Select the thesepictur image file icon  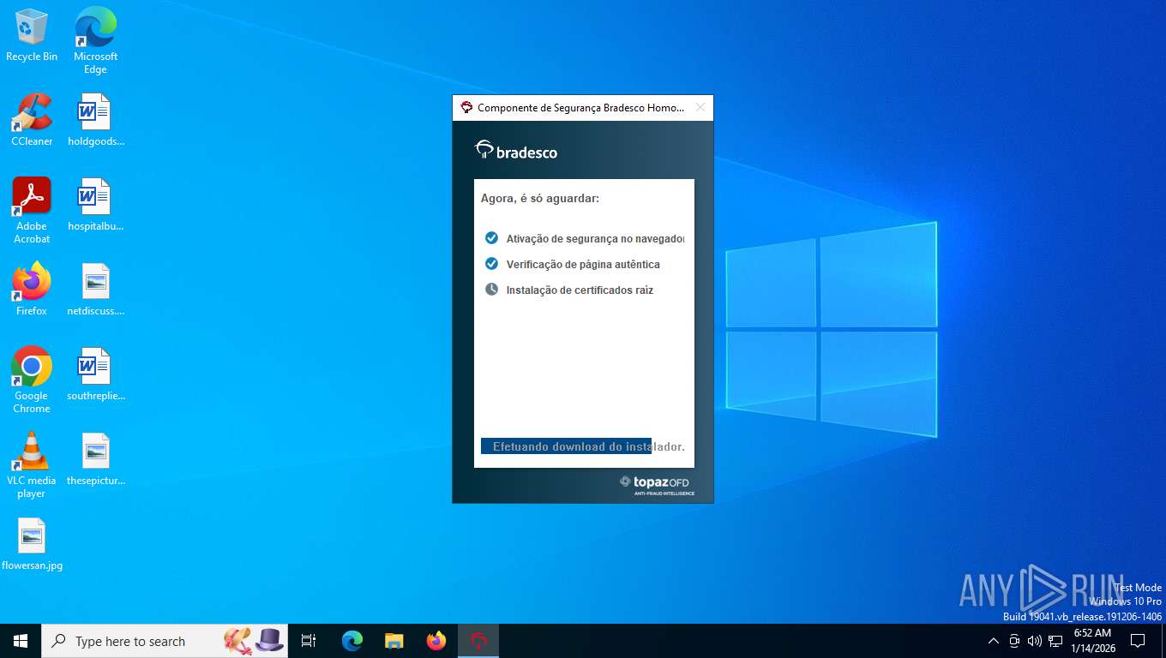point(95,459)
